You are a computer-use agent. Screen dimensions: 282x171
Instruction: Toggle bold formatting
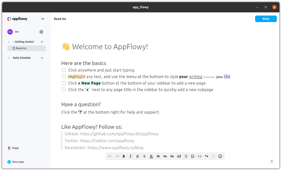pos(124,157)
